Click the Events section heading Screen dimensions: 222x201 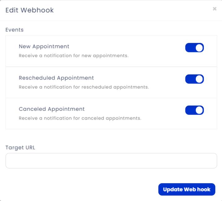[x=15, y=30]
